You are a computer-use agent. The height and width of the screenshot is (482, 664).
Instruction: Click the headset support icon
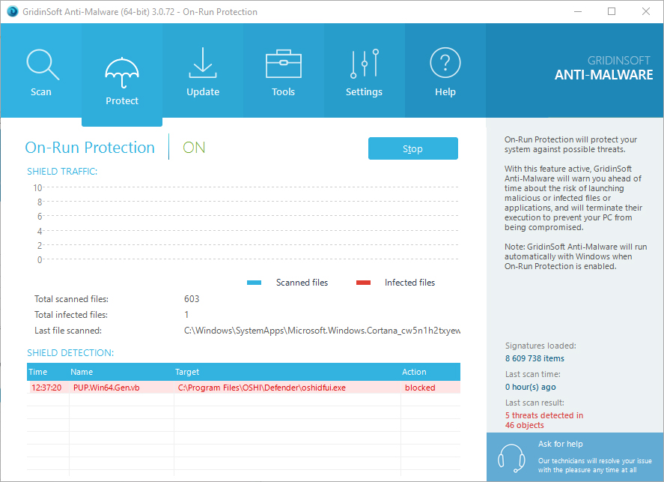pyautogui.click(x=511, y=457)
